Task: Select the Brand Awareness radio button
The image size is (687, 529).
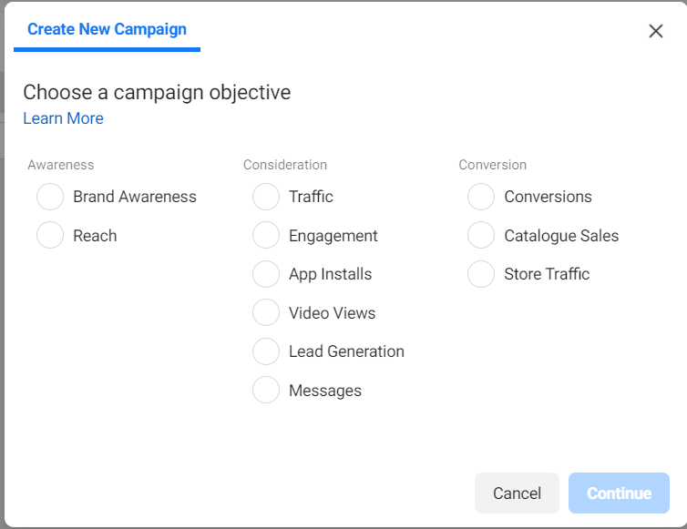Action: coord(50,197)
